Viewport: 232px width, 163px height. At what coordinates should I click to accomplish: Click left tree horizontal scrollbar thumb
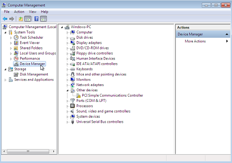[28, 151]
